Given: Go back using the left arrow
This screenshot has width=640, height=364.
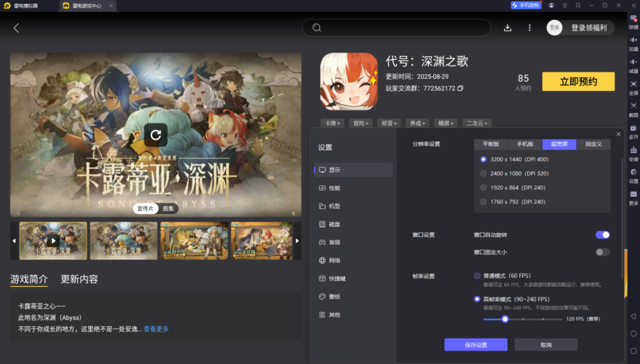Looking at the screenshot, I should coord(16,28).
